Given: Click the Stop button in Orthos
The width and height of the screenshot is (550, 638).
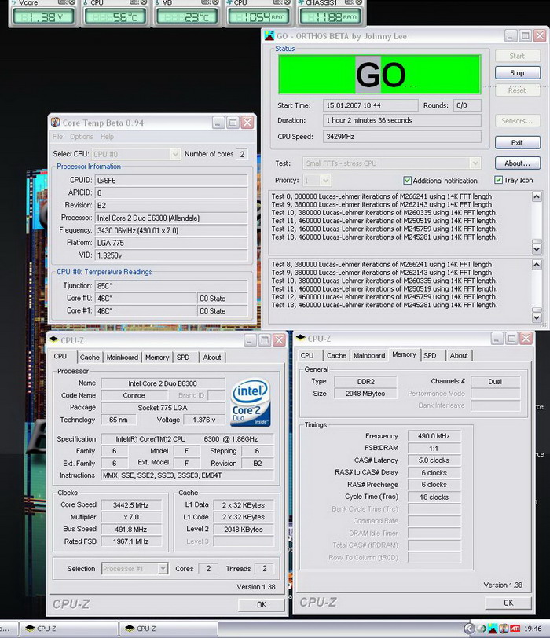Looking at the screenshot, I should [518, 73].
